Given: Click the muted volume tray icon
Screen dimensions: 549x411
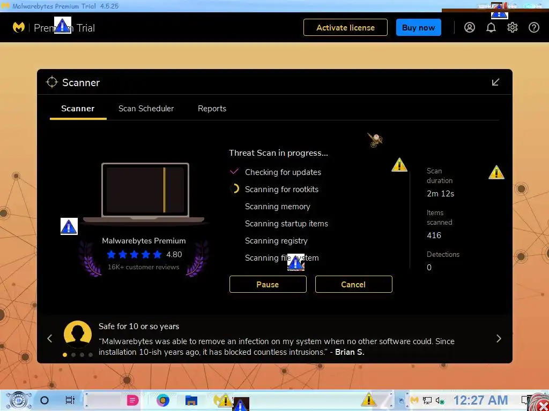Looking at the screenshot, I should (x=440, y=400).
